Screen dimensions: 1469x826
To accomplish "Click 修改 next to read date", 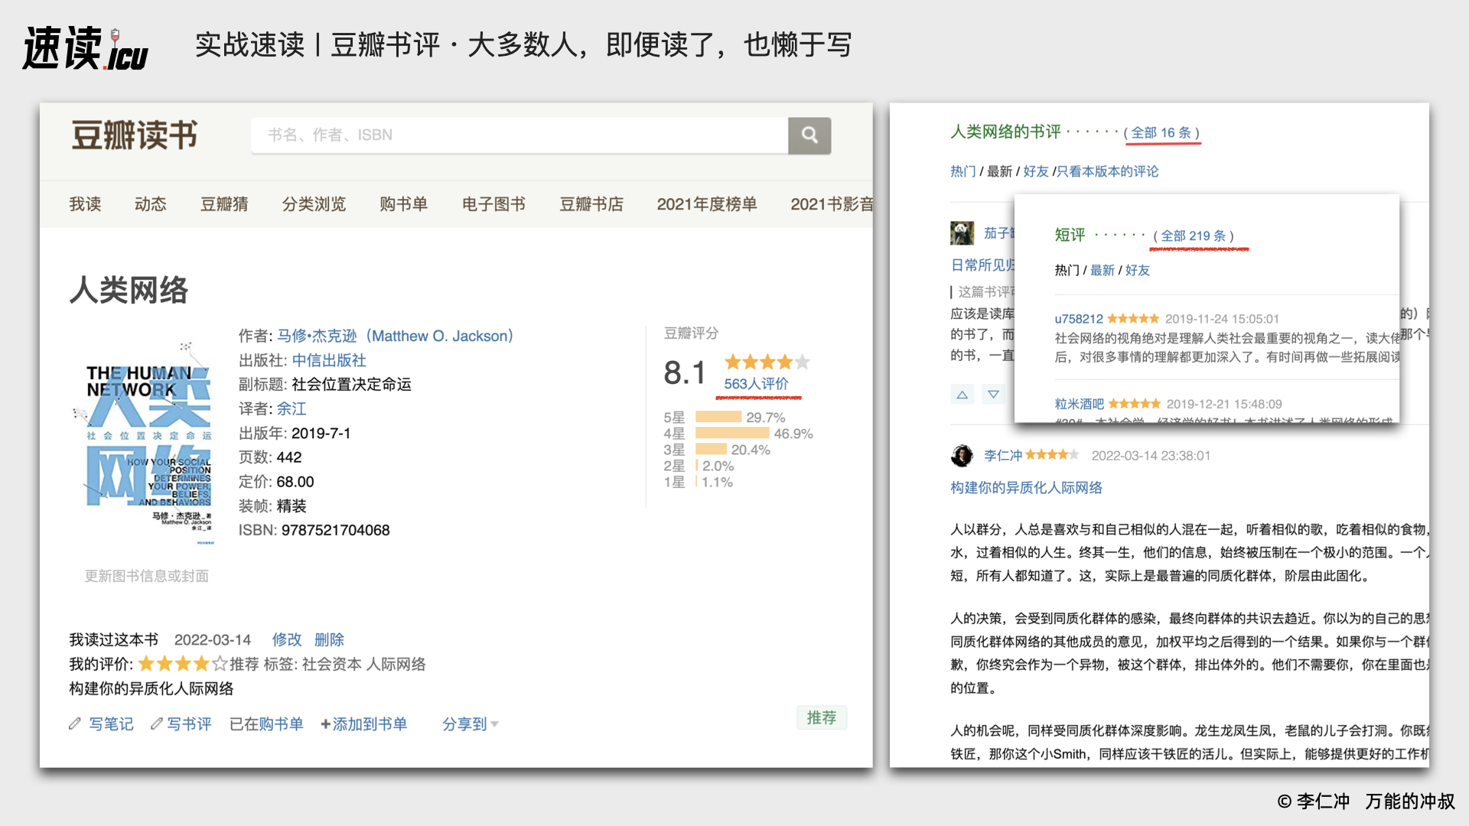I will coord(287,639).
